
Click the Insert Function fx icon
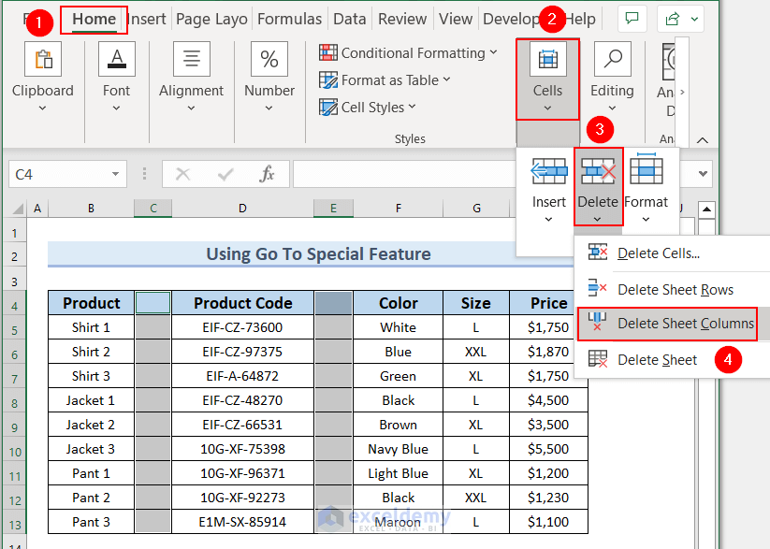click(x=267, y=174)
